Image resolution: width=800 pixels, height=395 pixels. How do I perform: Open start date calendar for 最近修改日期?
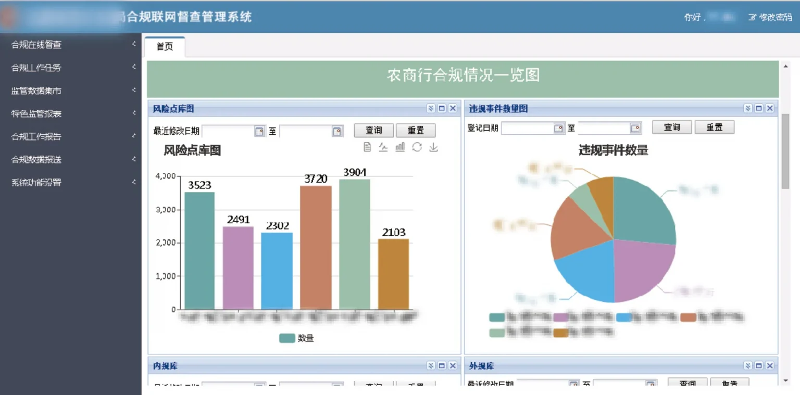point(259,131)
